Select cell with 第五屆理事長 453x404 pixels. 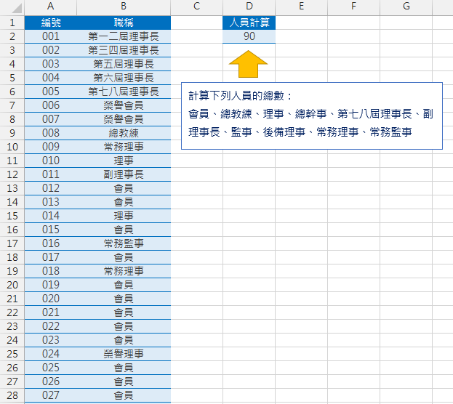click(x=124, y=64)
